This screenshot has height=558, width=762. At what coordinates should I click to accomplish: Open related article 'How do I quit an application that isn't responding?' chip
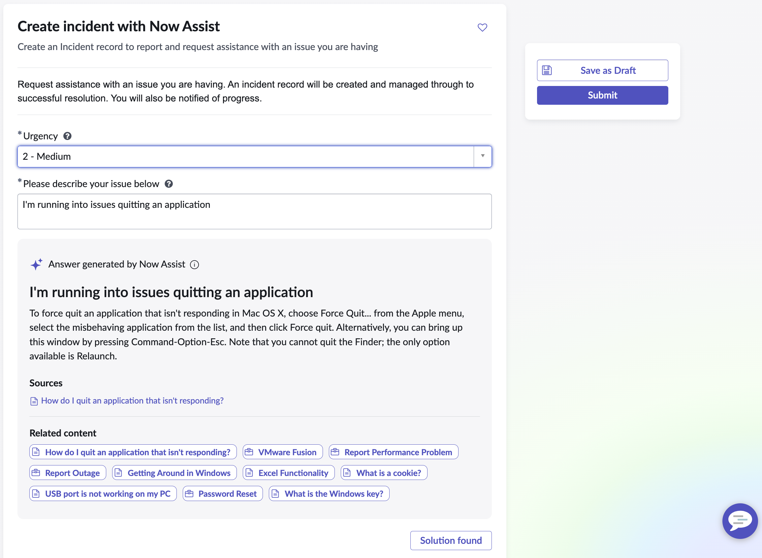(x=133, y=452)
